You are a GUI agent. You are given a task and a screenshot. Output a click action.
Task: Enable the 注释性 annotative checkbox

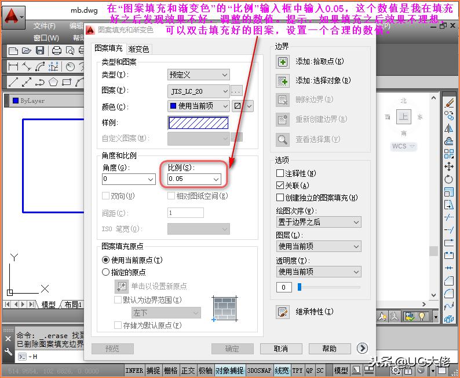280,173
